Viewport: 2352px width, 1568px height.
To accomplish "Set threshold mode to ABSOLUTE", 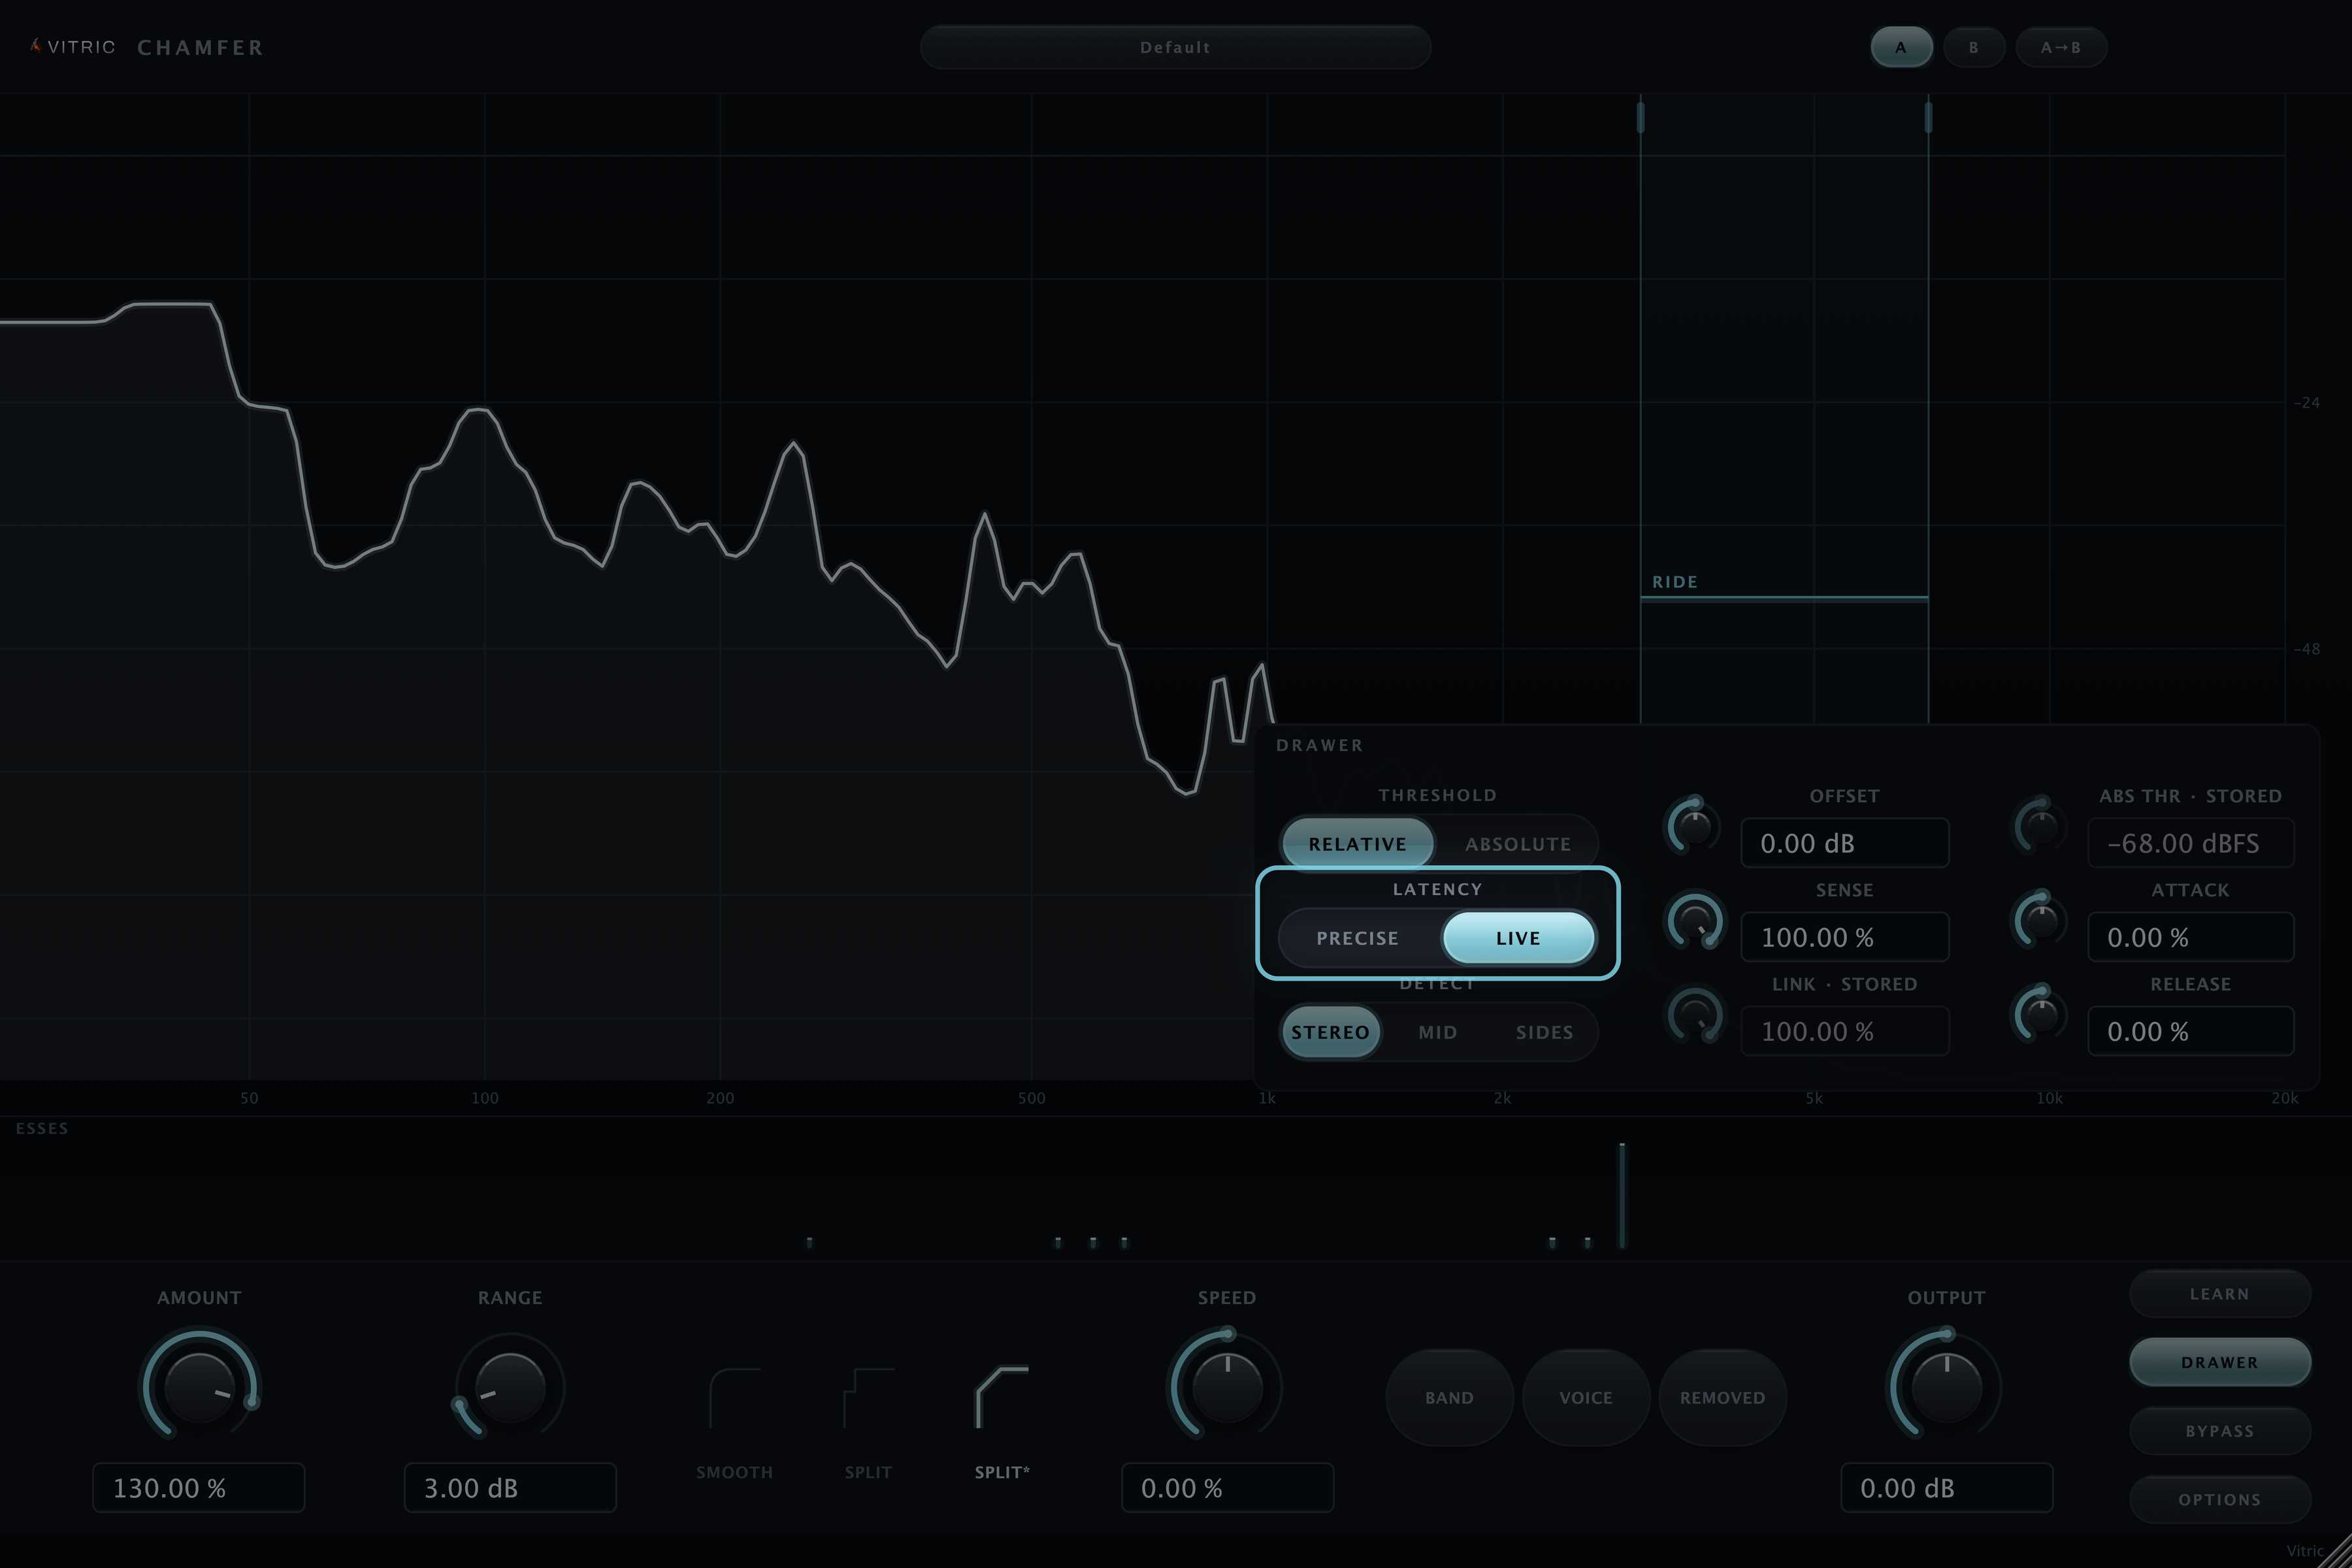I will point(1517,844).
